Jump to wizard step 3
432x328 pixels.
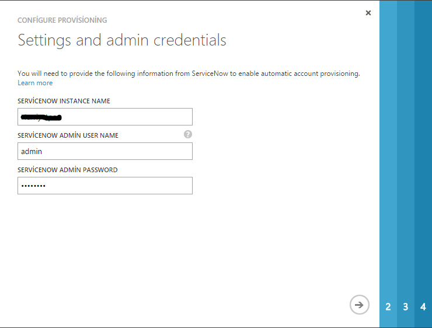(406, 306)
